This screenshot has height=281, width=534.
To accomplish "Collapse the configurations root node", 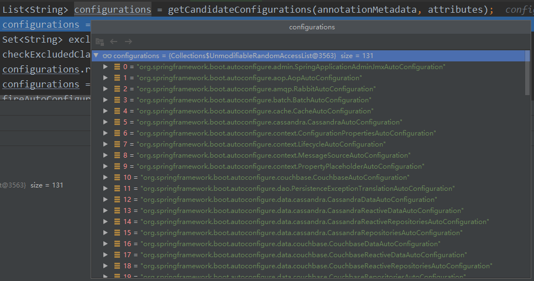I will [x=97, y=56].
